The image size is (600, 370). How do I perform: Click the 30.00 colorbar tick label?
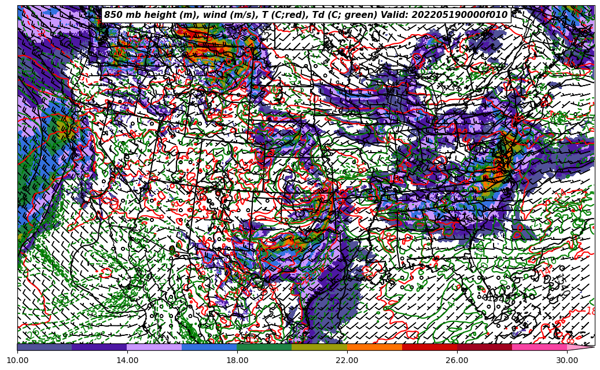567,360
